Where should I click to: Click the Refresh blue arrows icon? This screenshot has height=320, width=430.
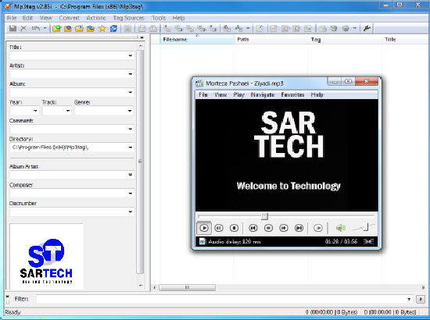coord(113,28)
